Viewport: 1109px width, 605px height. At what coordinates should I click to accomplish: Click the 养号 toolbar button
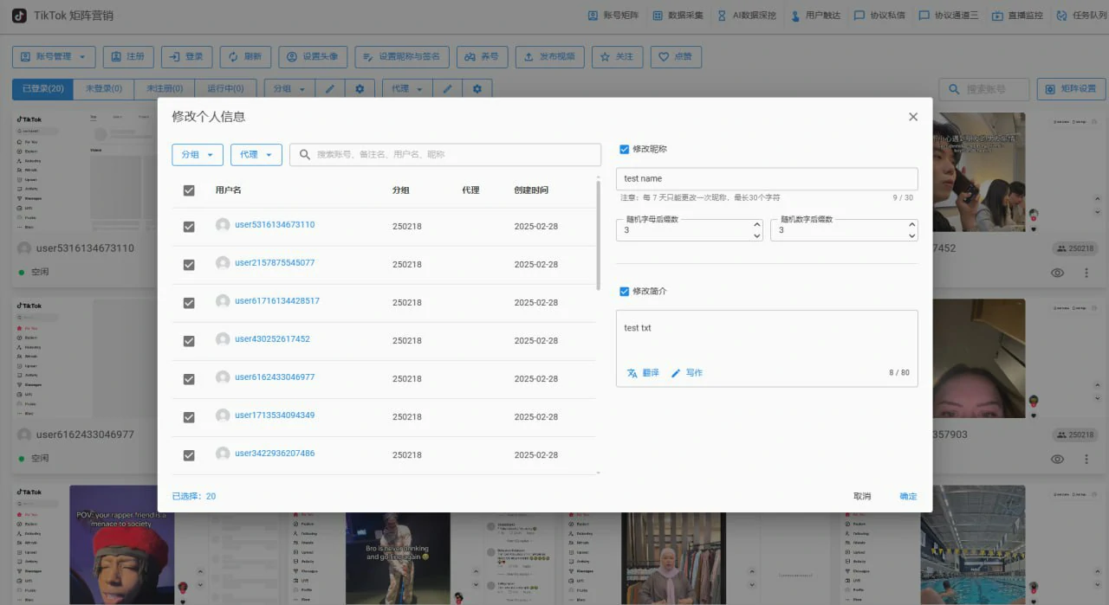point(482,56)
